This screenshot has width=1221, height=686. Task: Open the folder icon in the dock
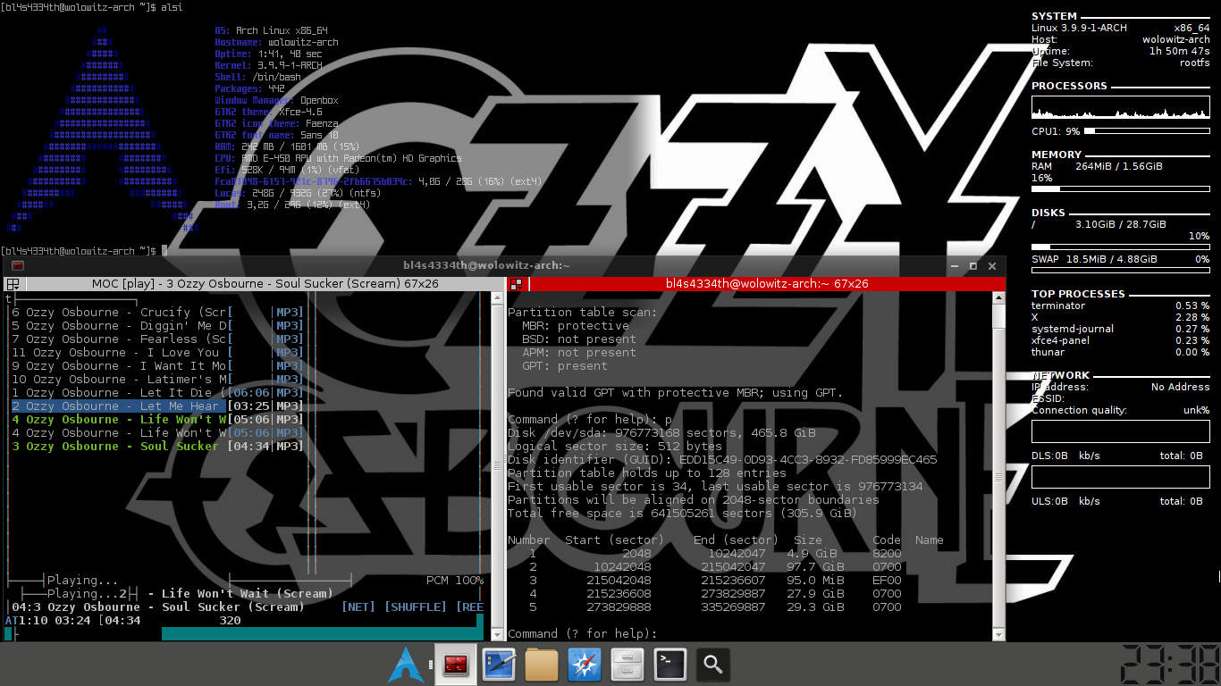pos(542,665)
